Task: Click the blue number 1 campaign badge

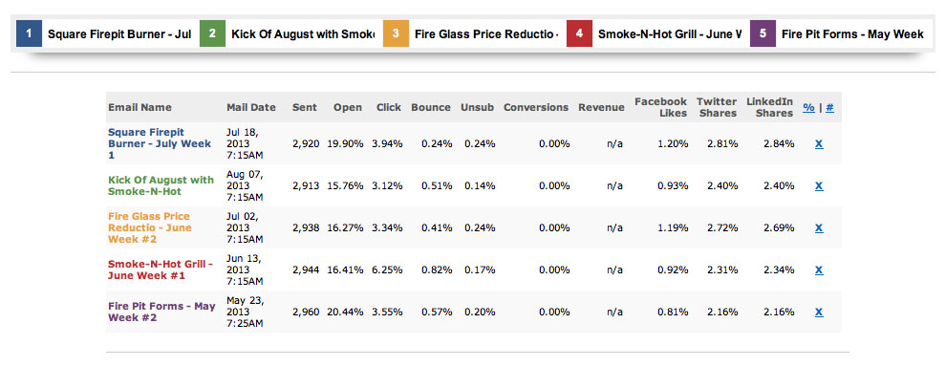Action: tap(29, 34)
